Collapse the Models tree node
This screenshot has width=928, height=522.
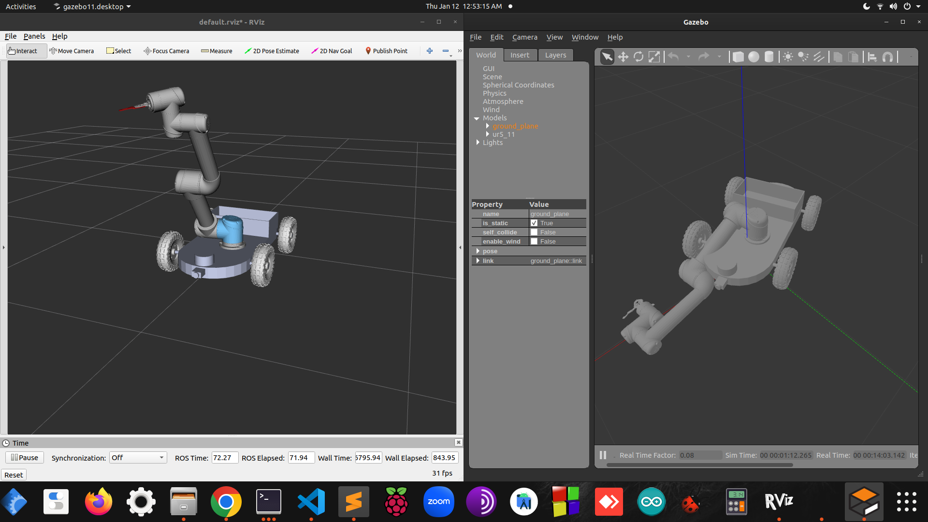tap(477, 118)
